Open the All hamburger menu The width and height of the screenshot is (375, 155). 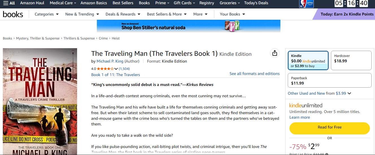point(9,3)
